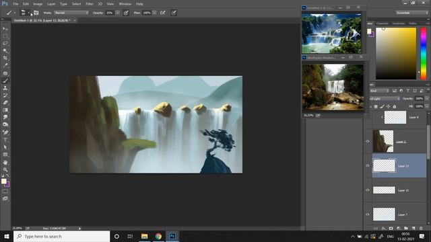Select the Brush tool in the toolbox
Screen dimensions: 431x242
coord(5,81)
